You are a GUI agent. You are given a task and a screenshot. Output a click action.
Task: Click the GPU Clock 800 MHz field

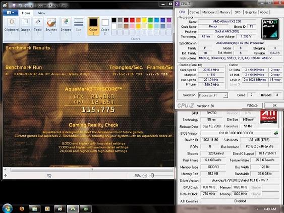pyautogui.click(x=209, y=187)
